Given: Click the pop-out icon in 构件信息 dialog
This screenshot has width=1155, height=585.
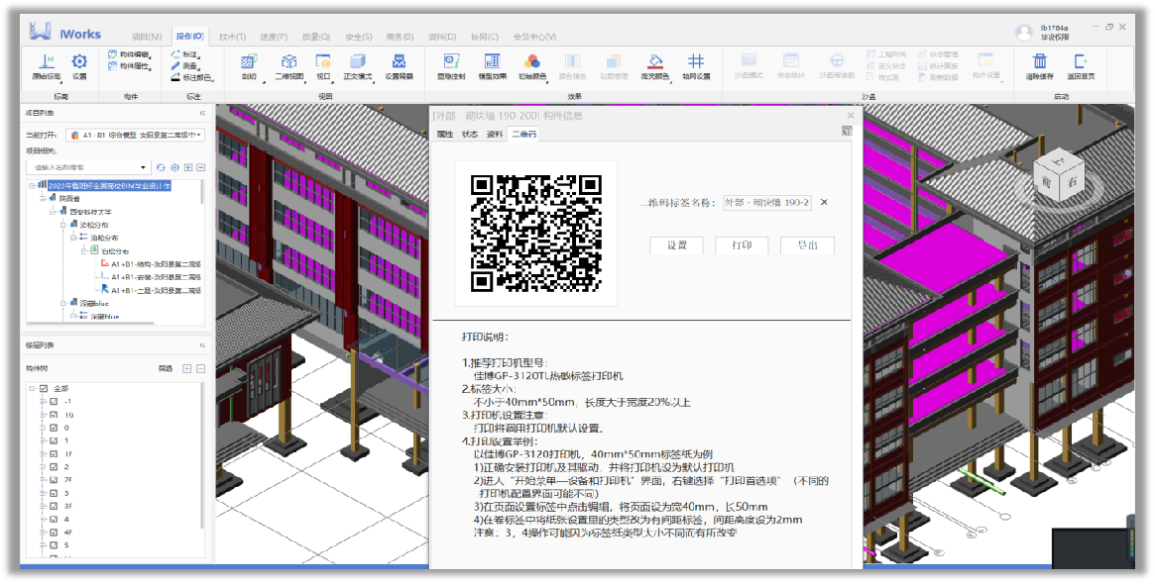Looking at the screenshot, I should (847, 131).
